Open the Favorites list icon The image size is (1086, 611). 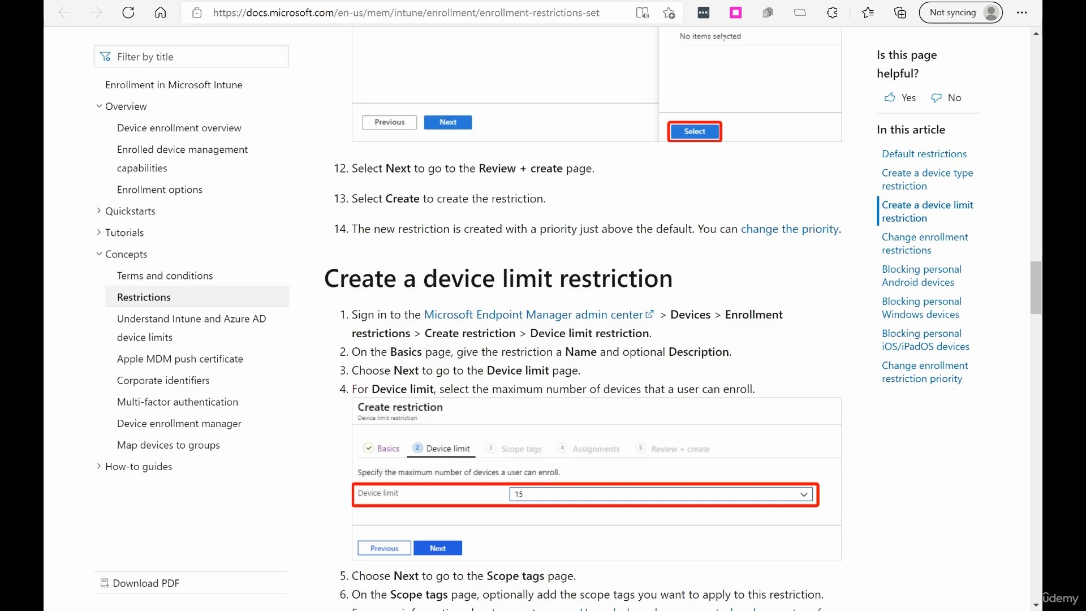(868, 12)
